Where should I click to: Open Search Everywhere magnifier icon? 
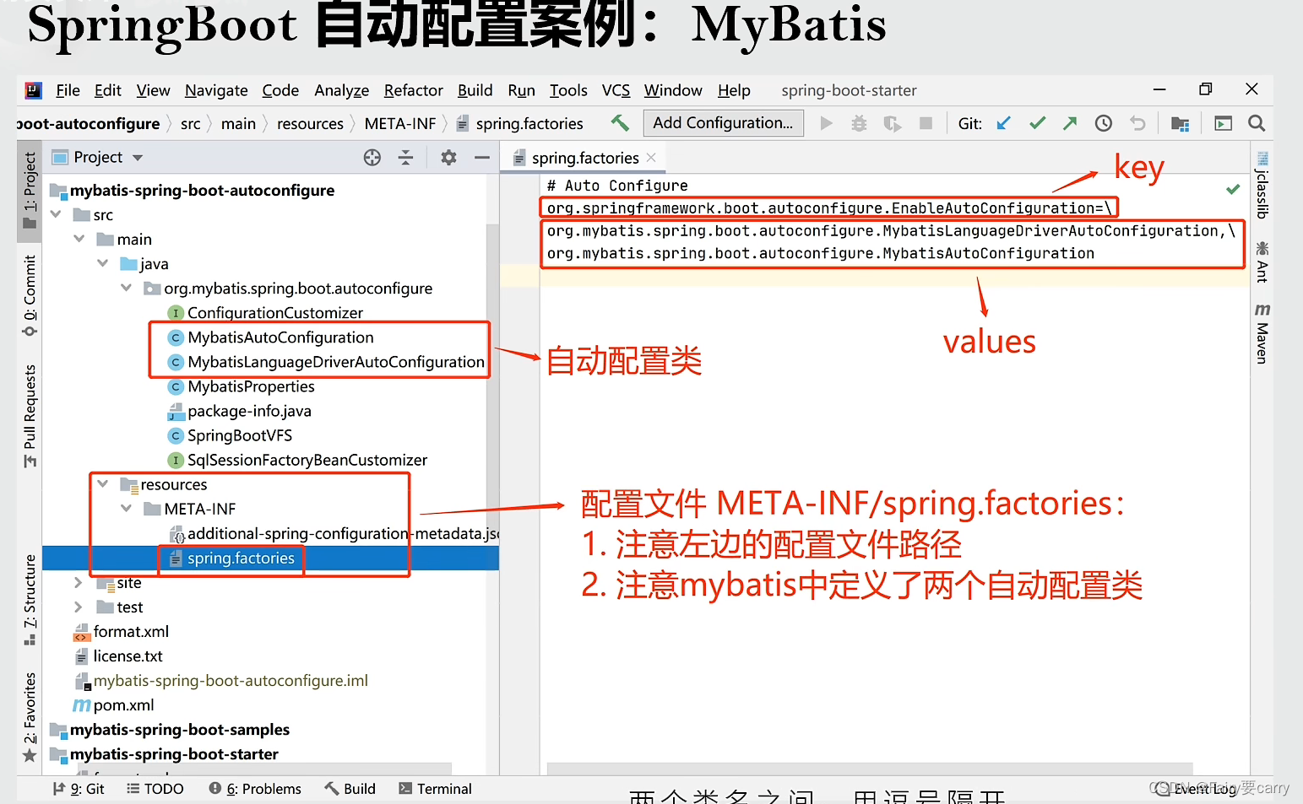(1257, 123)
